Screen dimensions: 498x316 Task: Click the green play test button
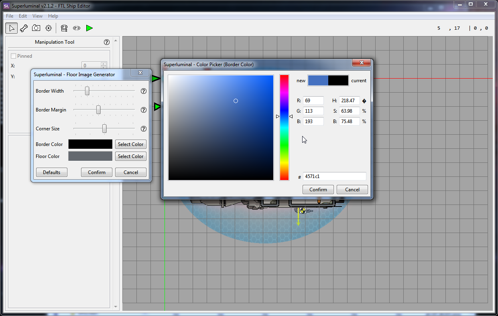(x=89, y=28)
